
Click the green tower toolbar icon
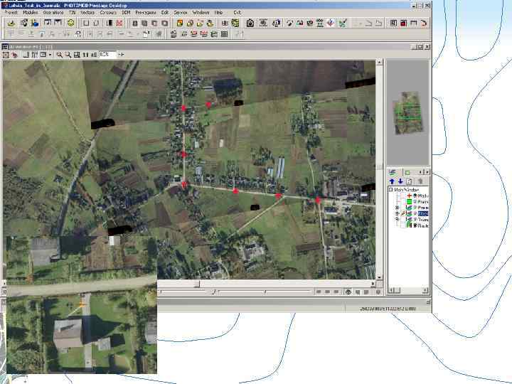point(320,23)
